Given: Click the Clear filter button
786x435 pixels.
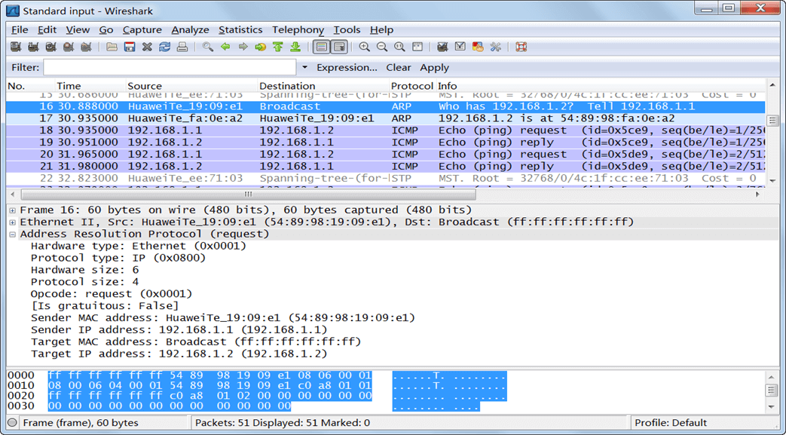Looking at the screenshot, I should click(x=399, y=67).
